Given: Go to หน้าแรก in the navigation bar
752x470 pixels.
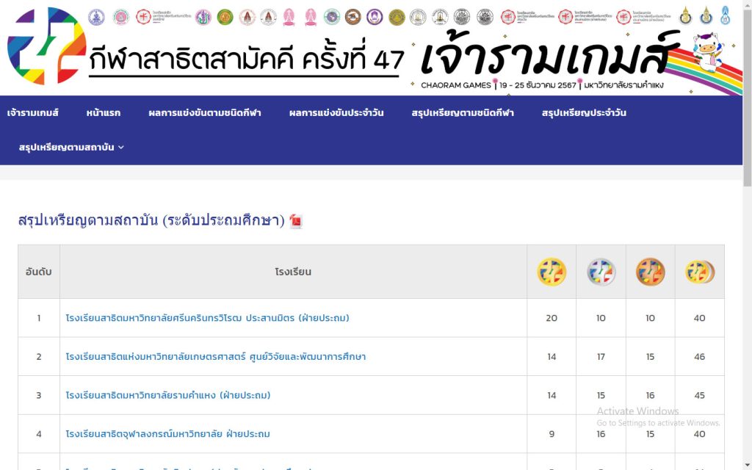Looking at the screenshot, I should [x=103, y=113].
